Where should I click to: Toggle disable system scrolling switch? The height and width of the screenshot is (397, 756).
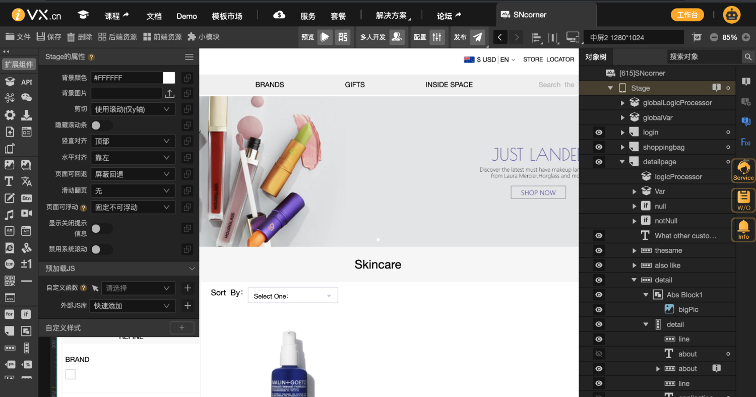(x=102, y=249)
